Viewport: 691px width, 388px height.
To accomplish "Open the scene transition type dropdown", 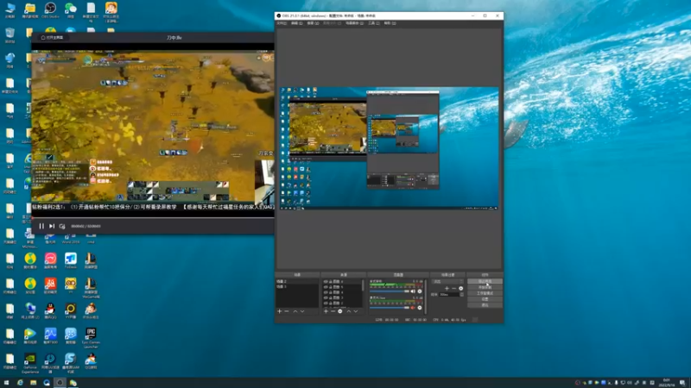I will click(x=447, y=281).
